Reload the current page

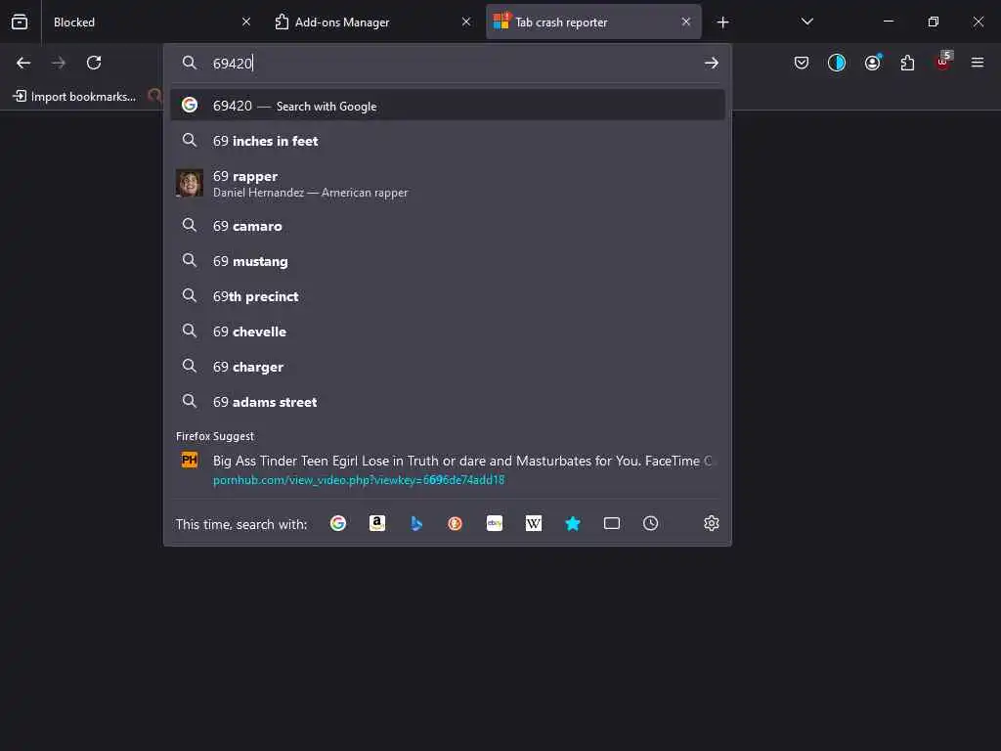tap(94, 63)
